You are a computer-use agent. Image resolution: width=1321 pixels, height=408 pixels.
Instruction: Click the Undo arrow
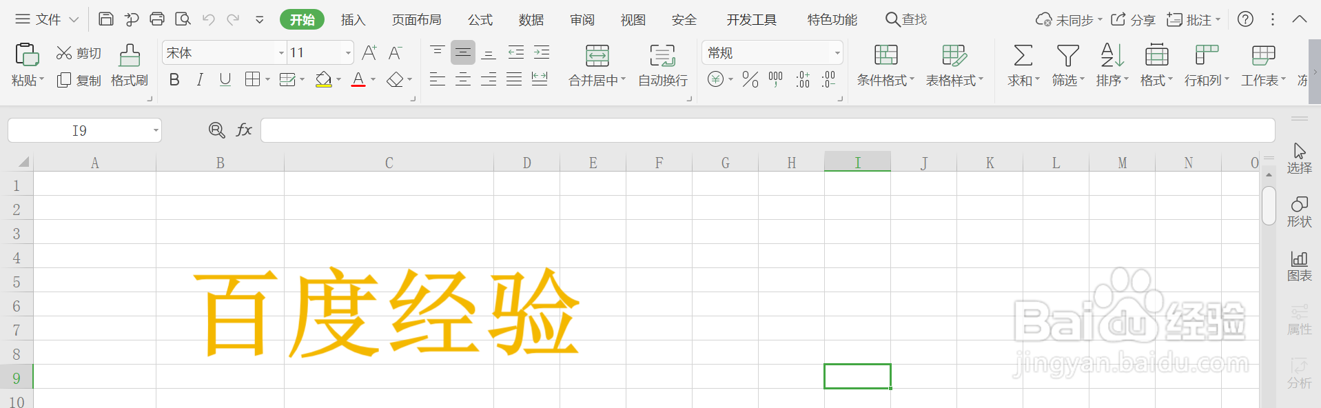coord(208,19)
